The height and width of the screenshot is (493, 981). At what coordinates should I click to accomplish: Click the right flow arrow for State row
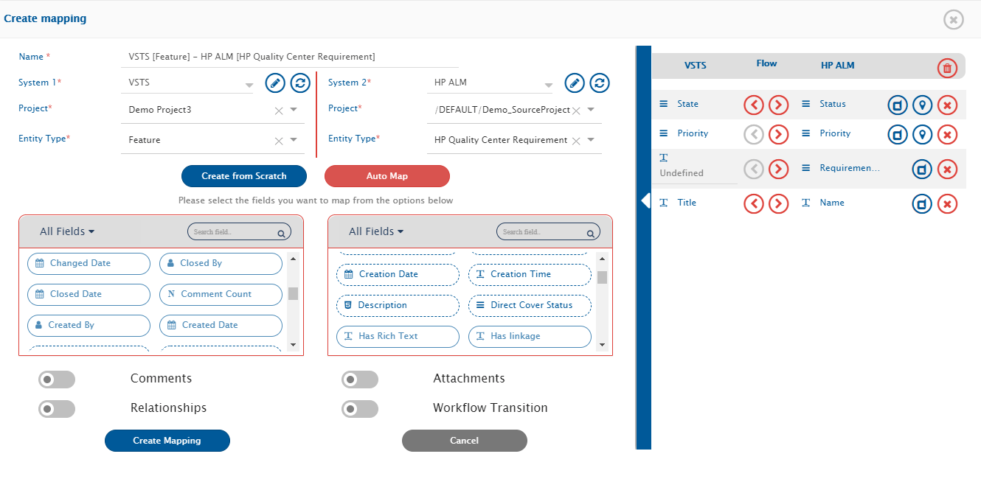(778, 105)
